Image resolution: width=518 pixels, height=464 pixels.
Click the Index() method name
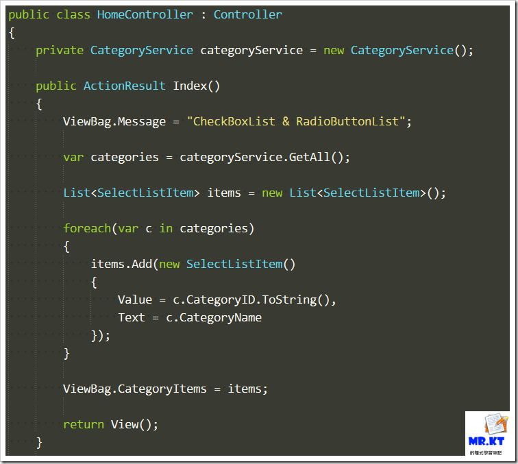click(x=196, y=86)
